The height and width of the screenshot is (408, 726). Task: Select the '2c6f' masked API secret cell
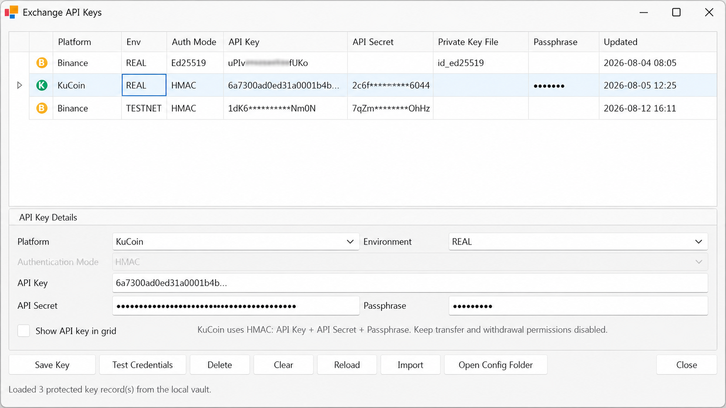pos(390,85)
